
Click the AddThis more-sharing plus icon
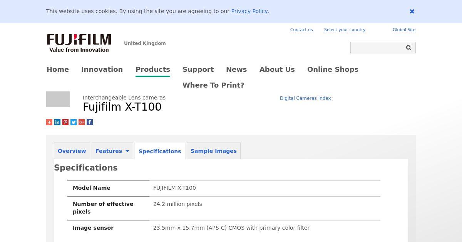(49, 122)
